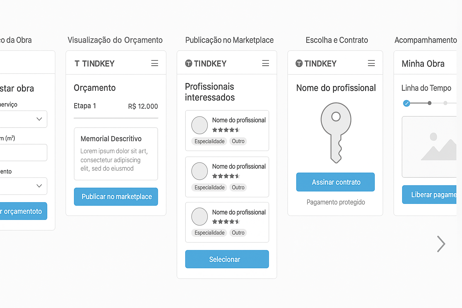Screen dimensions: 462x308
Task: Select Outro tag on third professional card
Action: click(238, 233)
